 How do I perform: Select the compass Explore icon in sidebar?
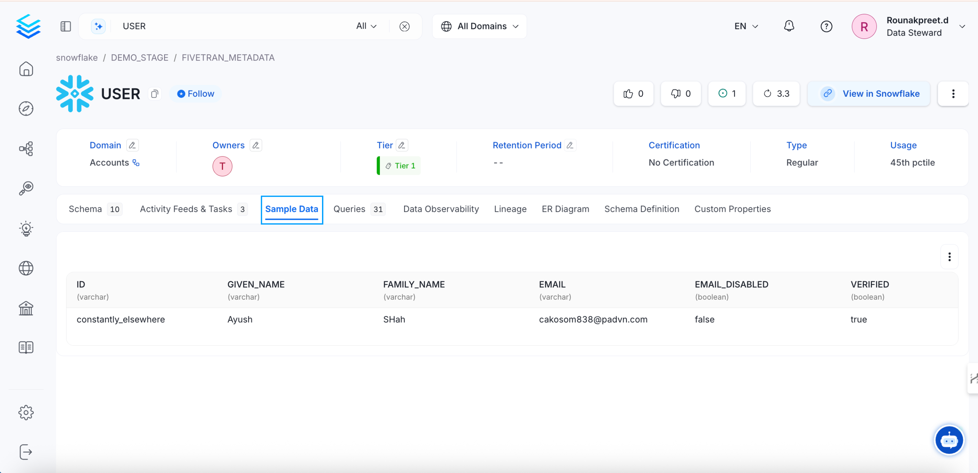[x=26, y=109]
